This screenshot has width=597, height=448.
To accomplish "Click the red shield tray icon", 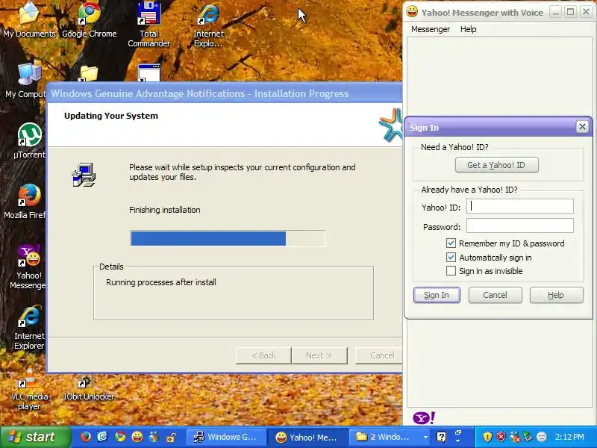I will (501, 437).
